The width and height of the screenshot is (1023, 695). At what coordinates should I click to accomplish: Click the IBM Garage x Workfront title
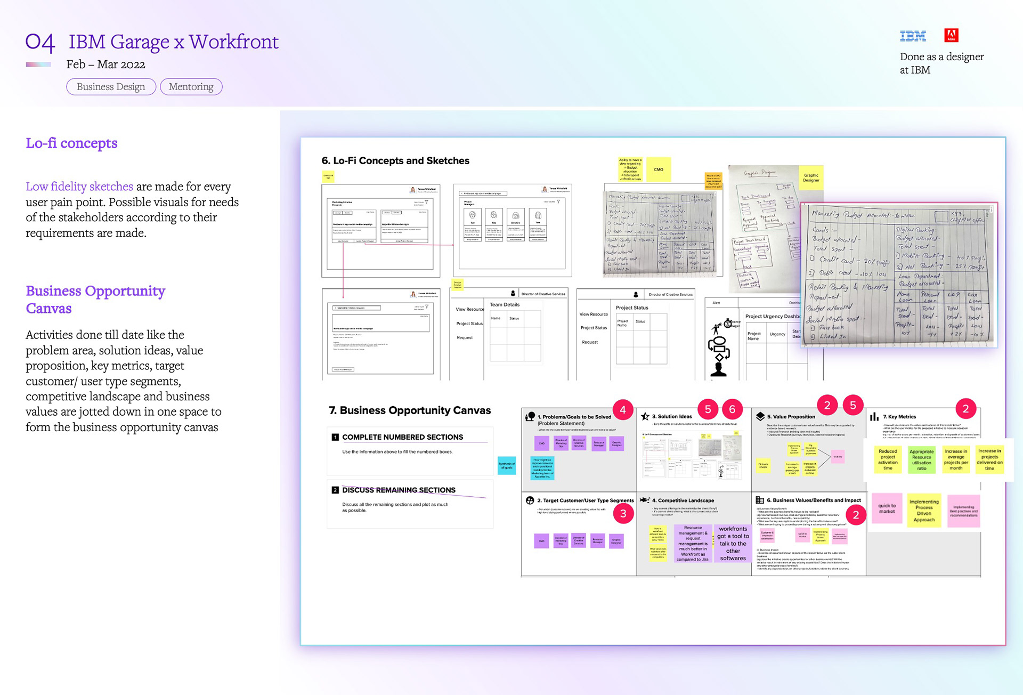174,42
